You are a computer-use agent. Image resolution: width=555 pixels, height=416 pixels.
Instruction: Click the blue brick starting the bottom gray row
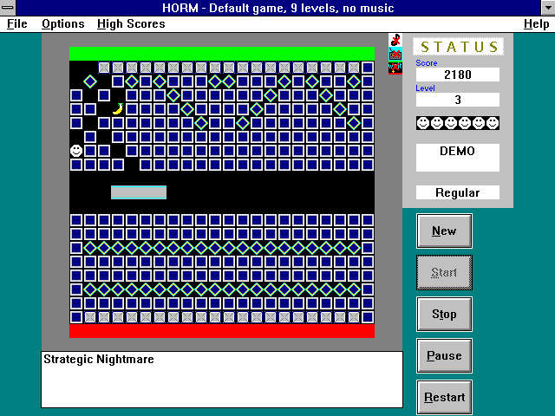tap(76, 317)
